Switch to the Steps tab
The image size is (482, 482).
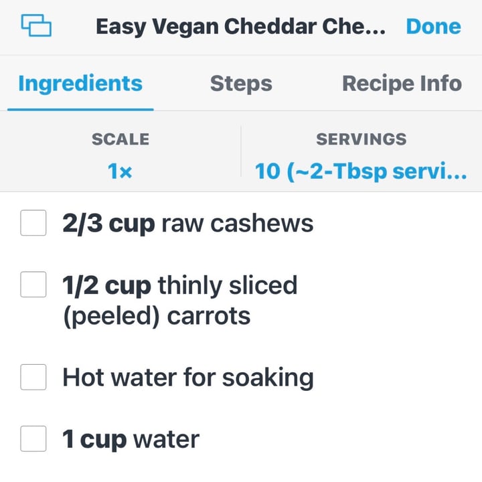tap(241, 84)
